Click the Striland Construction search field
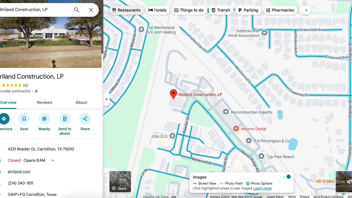 [34, 10]
